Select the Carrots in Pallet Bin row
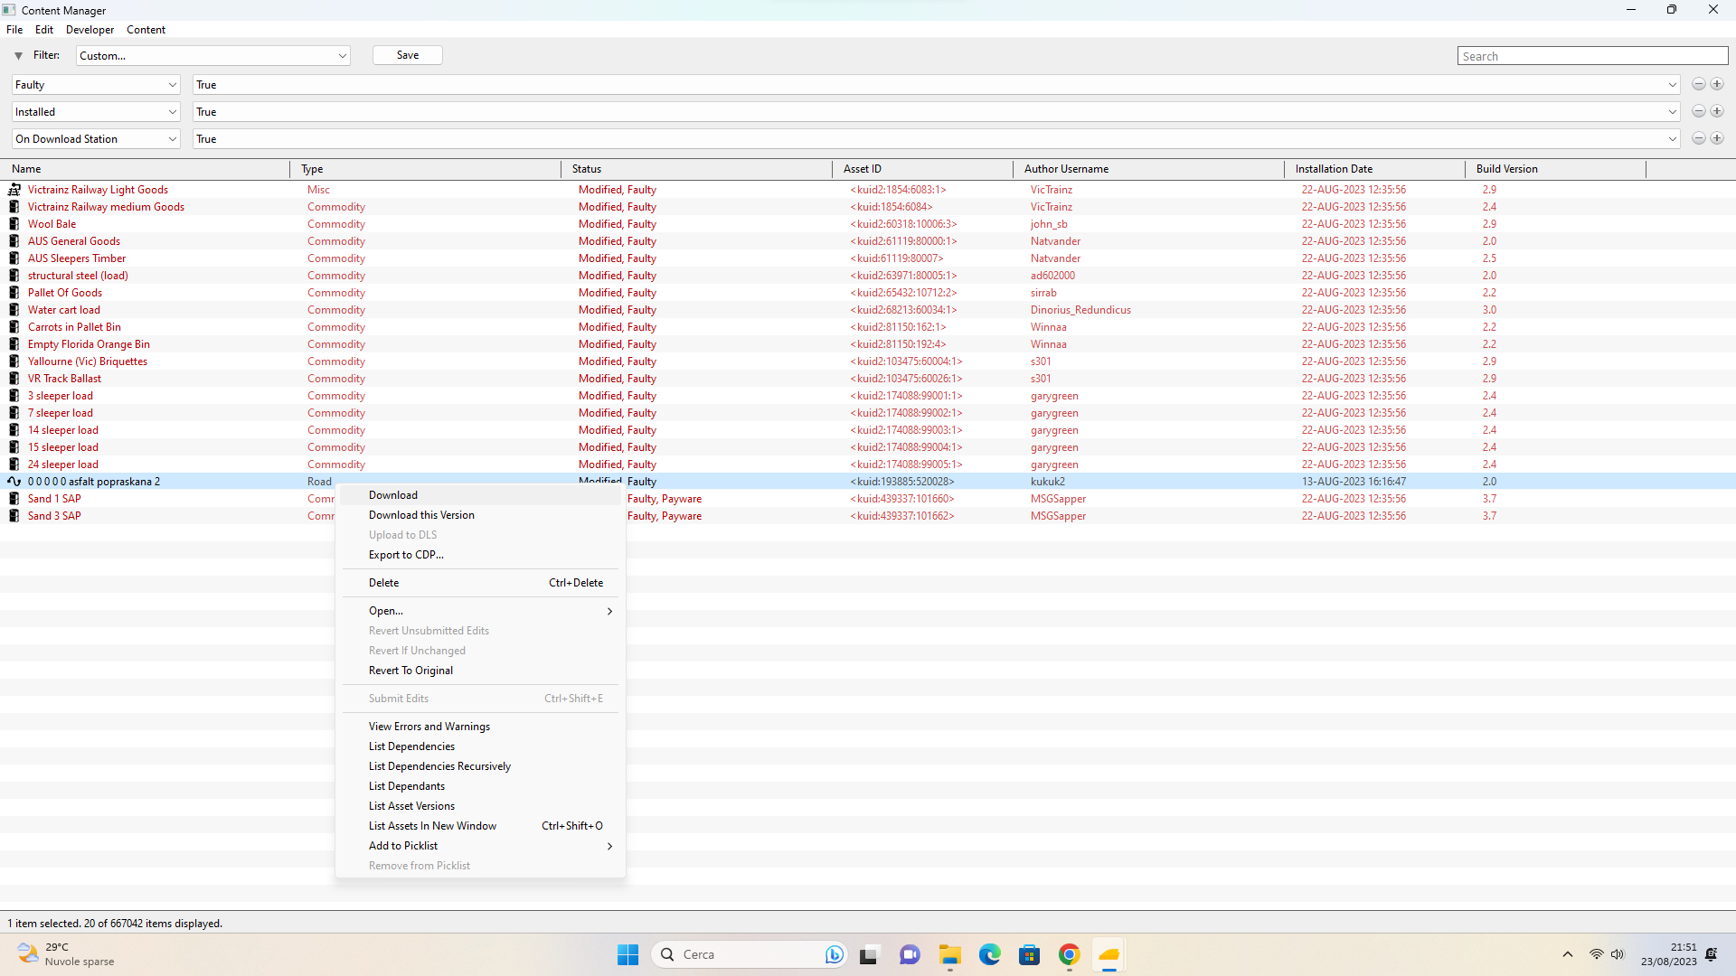The width and height of the screenshot is (1736, 976). (x=868, y=327)
